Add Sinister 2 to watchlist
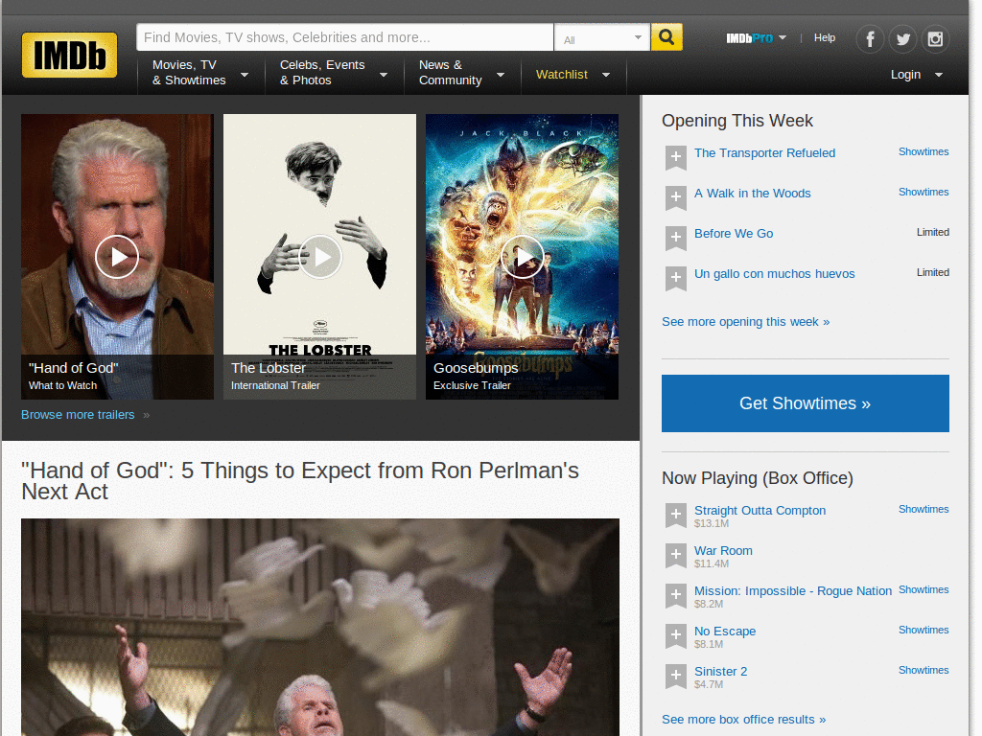The width and height of the screenshot is (982, 736). [676, 676]
